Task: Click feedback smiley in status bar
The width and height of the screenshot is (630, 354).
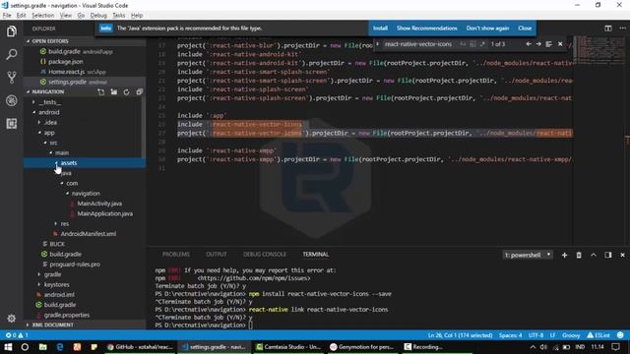Action: [620, 334]
